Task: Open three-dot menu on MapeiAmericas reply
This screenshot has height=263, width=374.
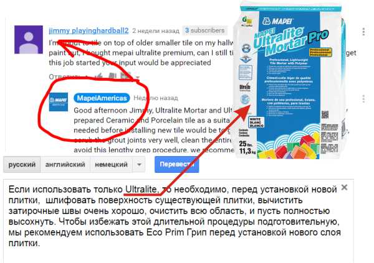Action: pyautogui.click(x=363, y=98)
